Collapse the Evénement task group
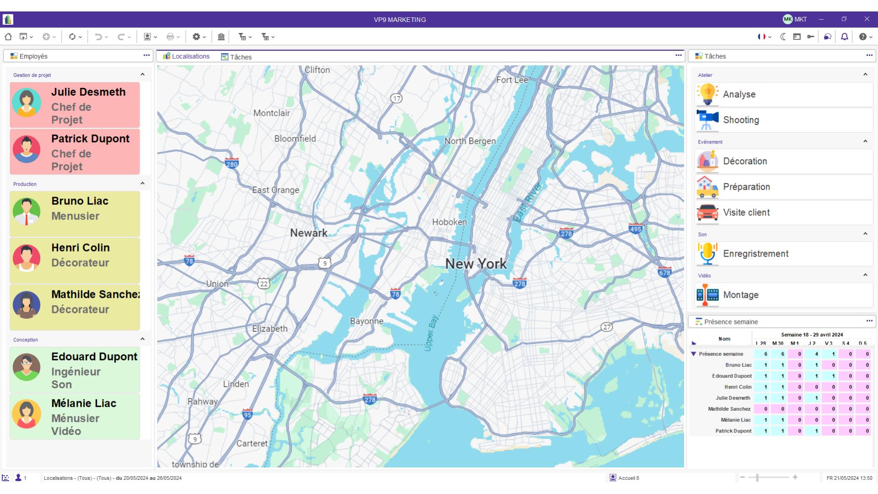 865,141
